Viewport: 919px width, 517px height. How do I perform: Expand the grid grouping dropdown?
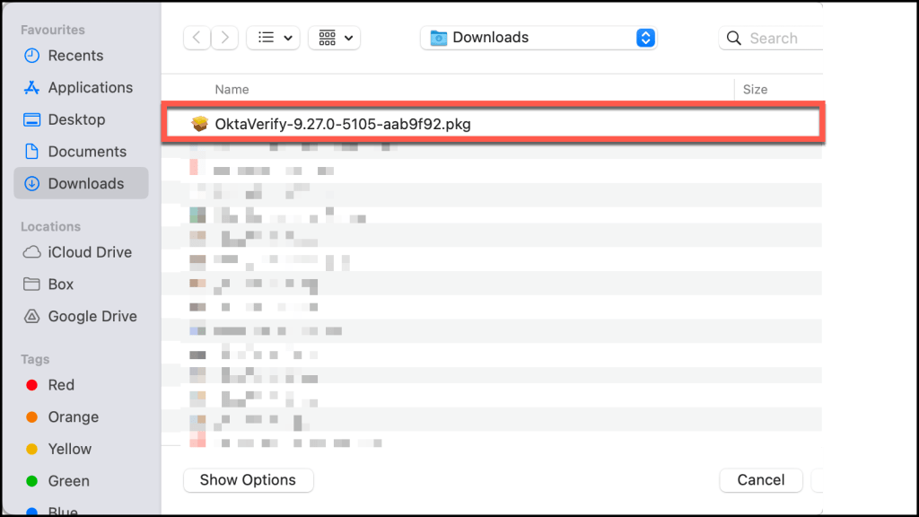(334, 38)
